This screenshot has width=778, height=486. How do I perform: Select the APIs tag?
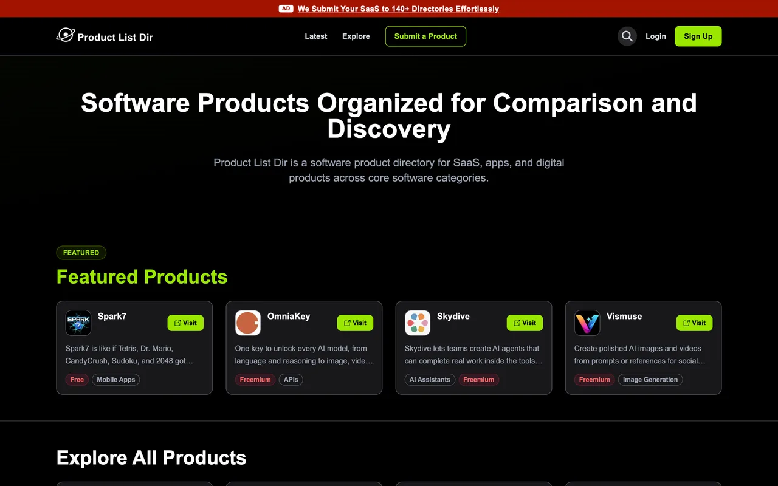pyautogui.click(x=291, y=380)
